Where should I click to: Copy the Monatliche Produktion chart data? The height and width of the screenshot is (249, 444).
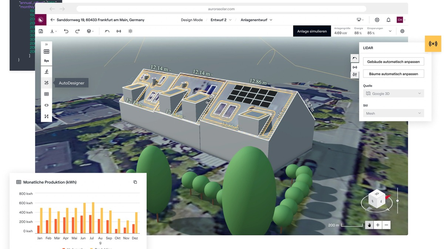[x=135, y=182]
